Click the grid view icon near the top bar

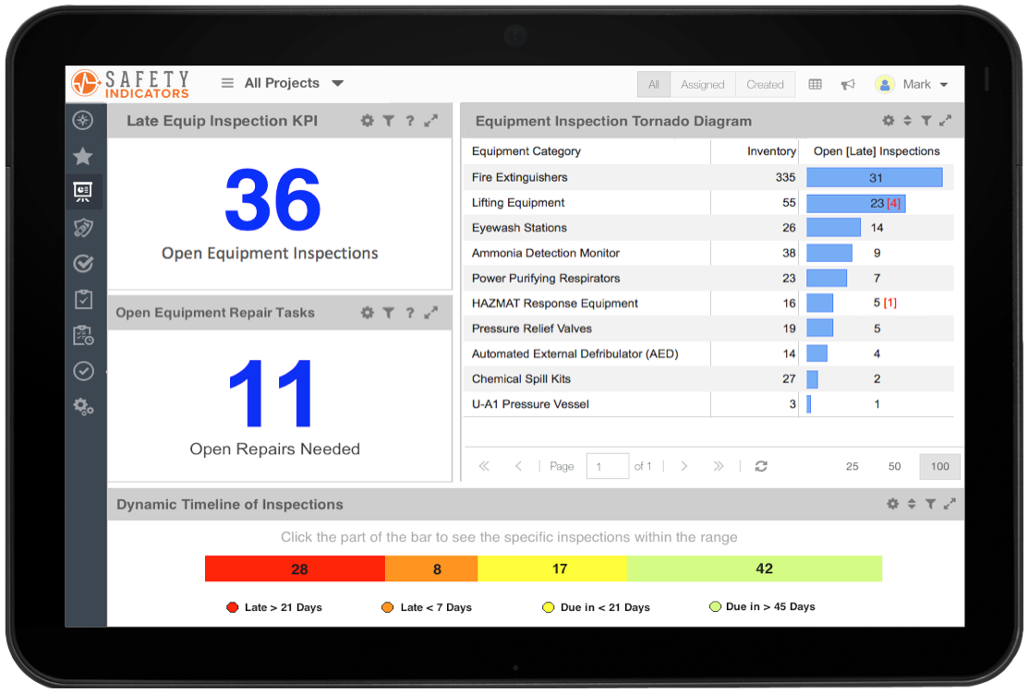[x=815, y=83]
